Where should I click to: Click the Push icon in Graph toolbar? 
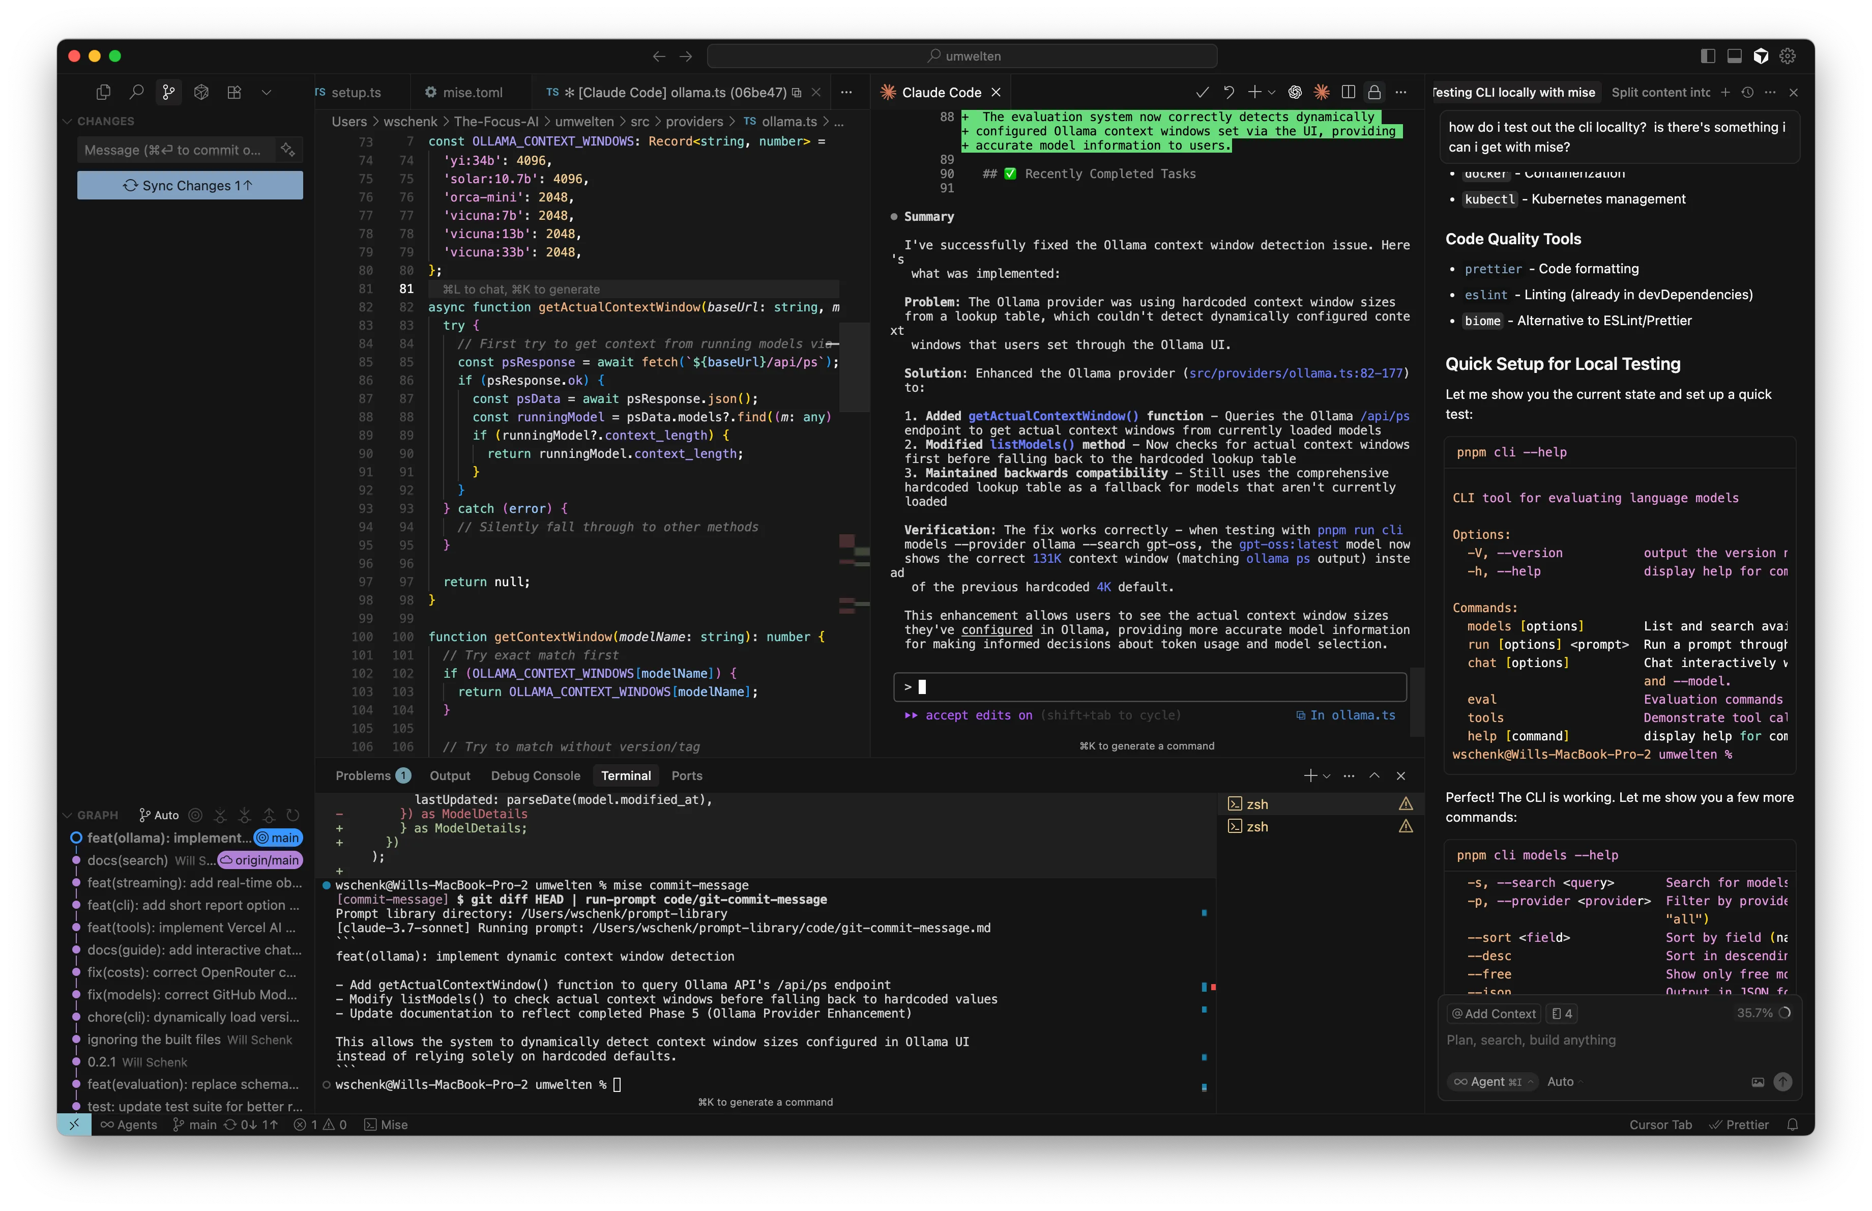[269, 815]
